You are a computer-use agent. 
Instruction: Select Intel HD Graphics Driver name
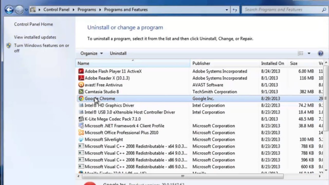click(109, 105)
